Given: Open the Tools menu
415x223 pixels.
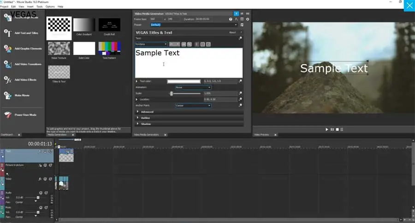Looking at the screenshot, I should [40, 7].
